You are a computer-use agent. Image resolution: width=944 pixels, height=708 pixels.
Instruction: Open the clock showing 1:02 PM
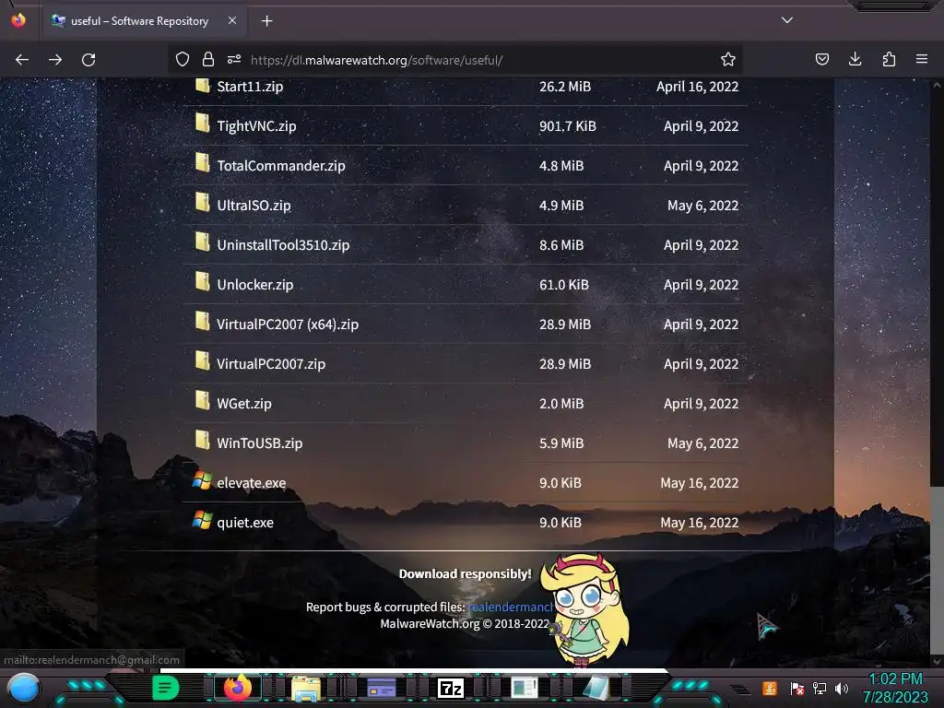[x=895, y=688]
